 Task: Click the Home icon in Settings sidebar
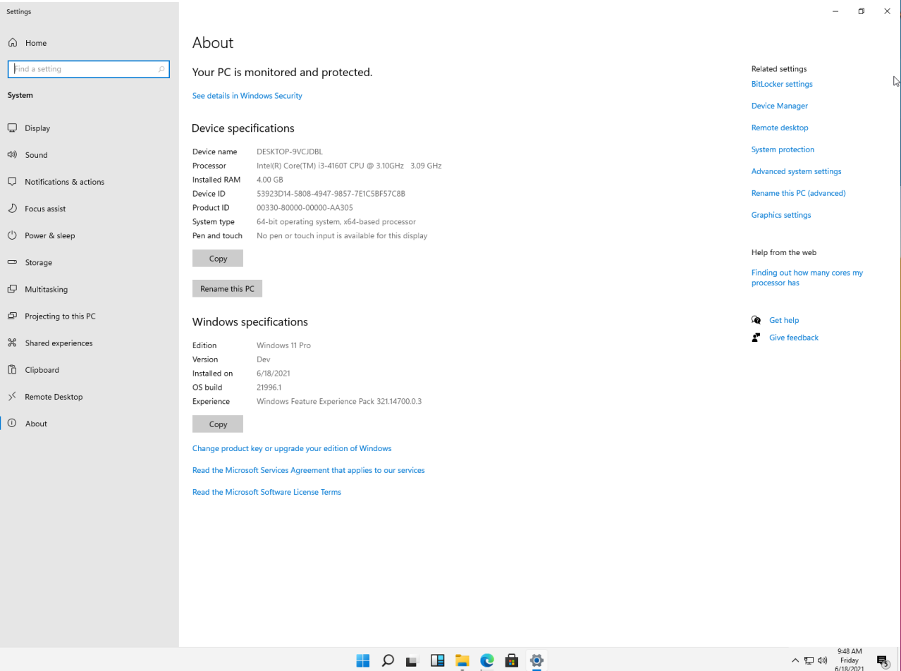(12, 43)
